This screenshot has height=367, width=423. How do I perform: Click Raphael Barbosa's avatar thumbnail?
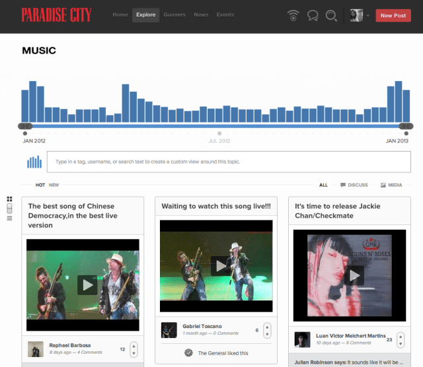pyautogui.click(x=36, y=349)
